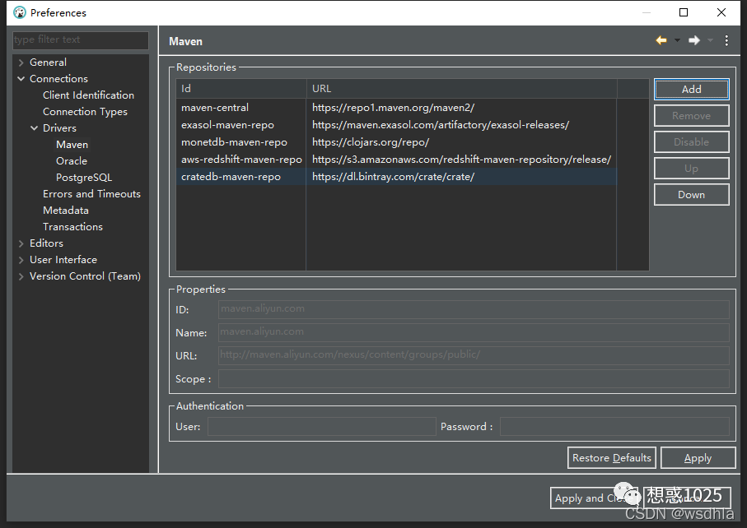
Task: Click the s3.amazonaws.com redshift URL cell
Action: 461,160
